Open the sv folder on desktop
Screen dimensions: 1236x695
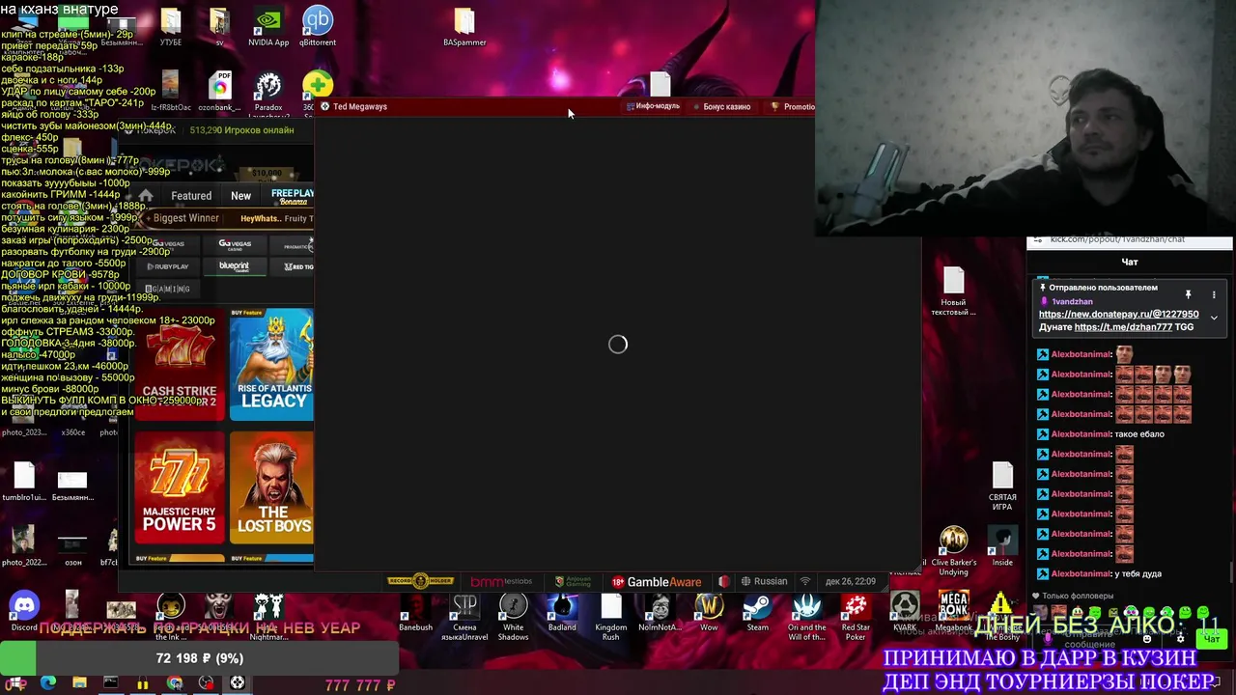click(x=219, y=26)
